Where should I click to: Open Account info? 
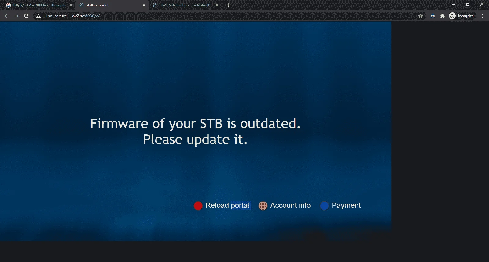tap(290, 205)
